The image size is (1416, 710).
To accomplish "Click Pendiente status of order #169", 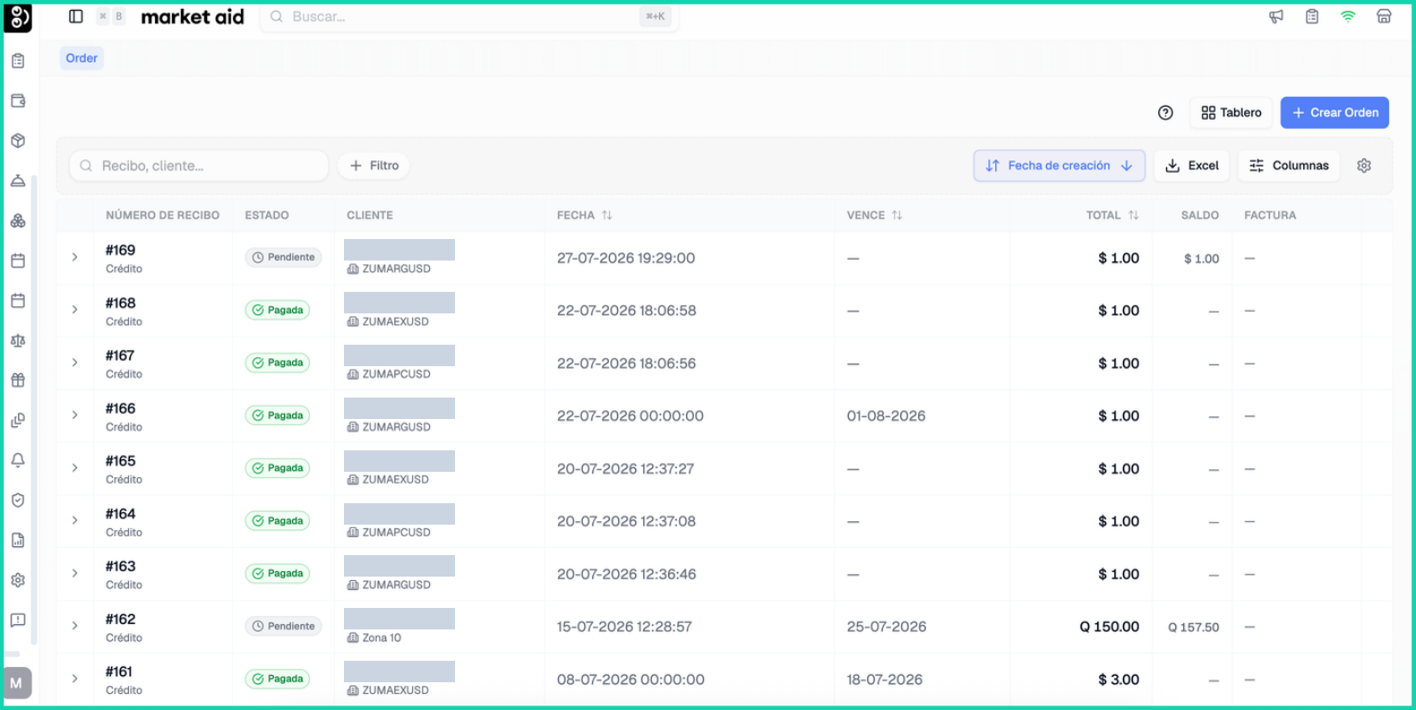I will tap(283, 257).
